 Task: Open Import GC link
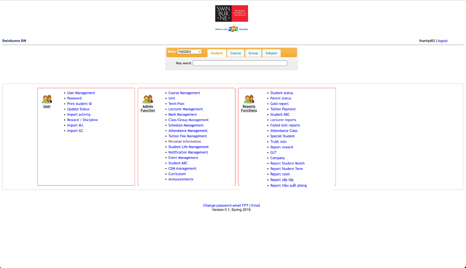point(75,131)
